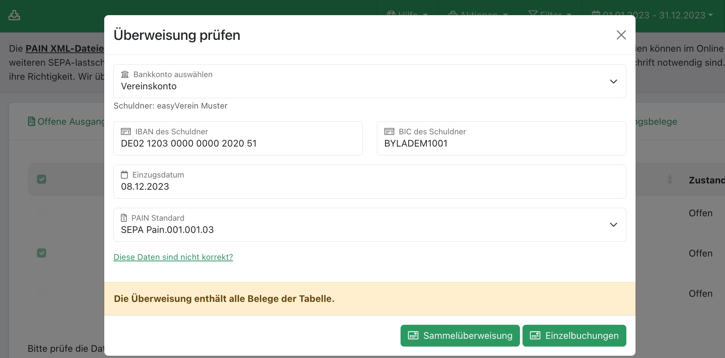Click the Einzugsdatum calendar icon

tap(125, 175)
